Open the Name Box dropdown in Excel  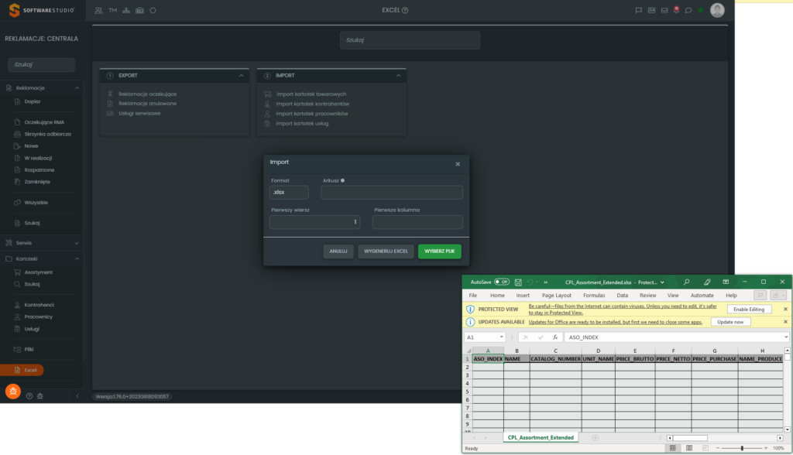click(503, 337)
